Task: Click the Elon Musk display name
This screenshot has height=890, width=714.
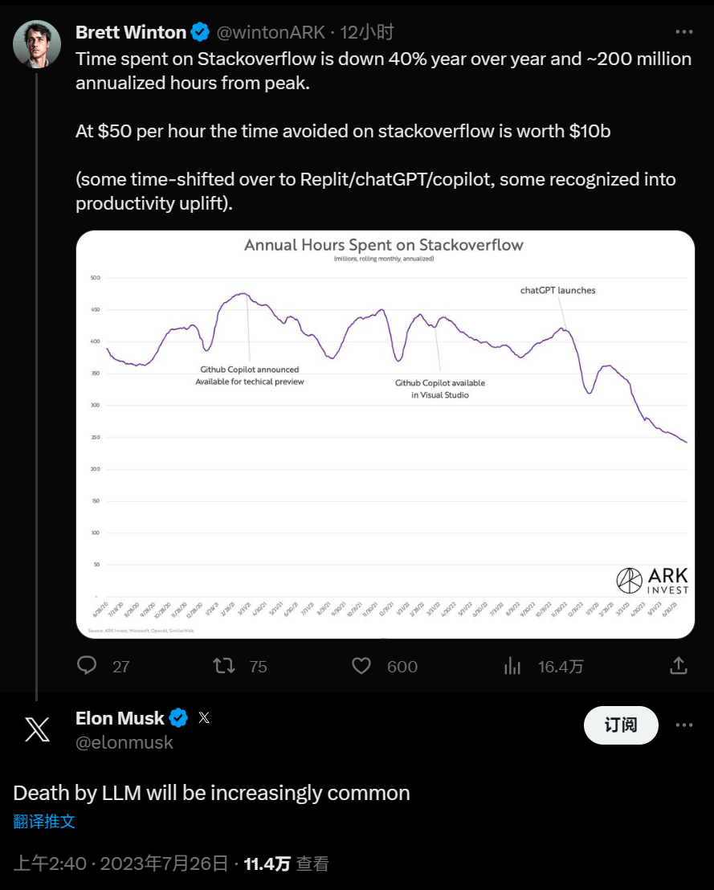Action: pyautogui.click(x=120, y=718)
